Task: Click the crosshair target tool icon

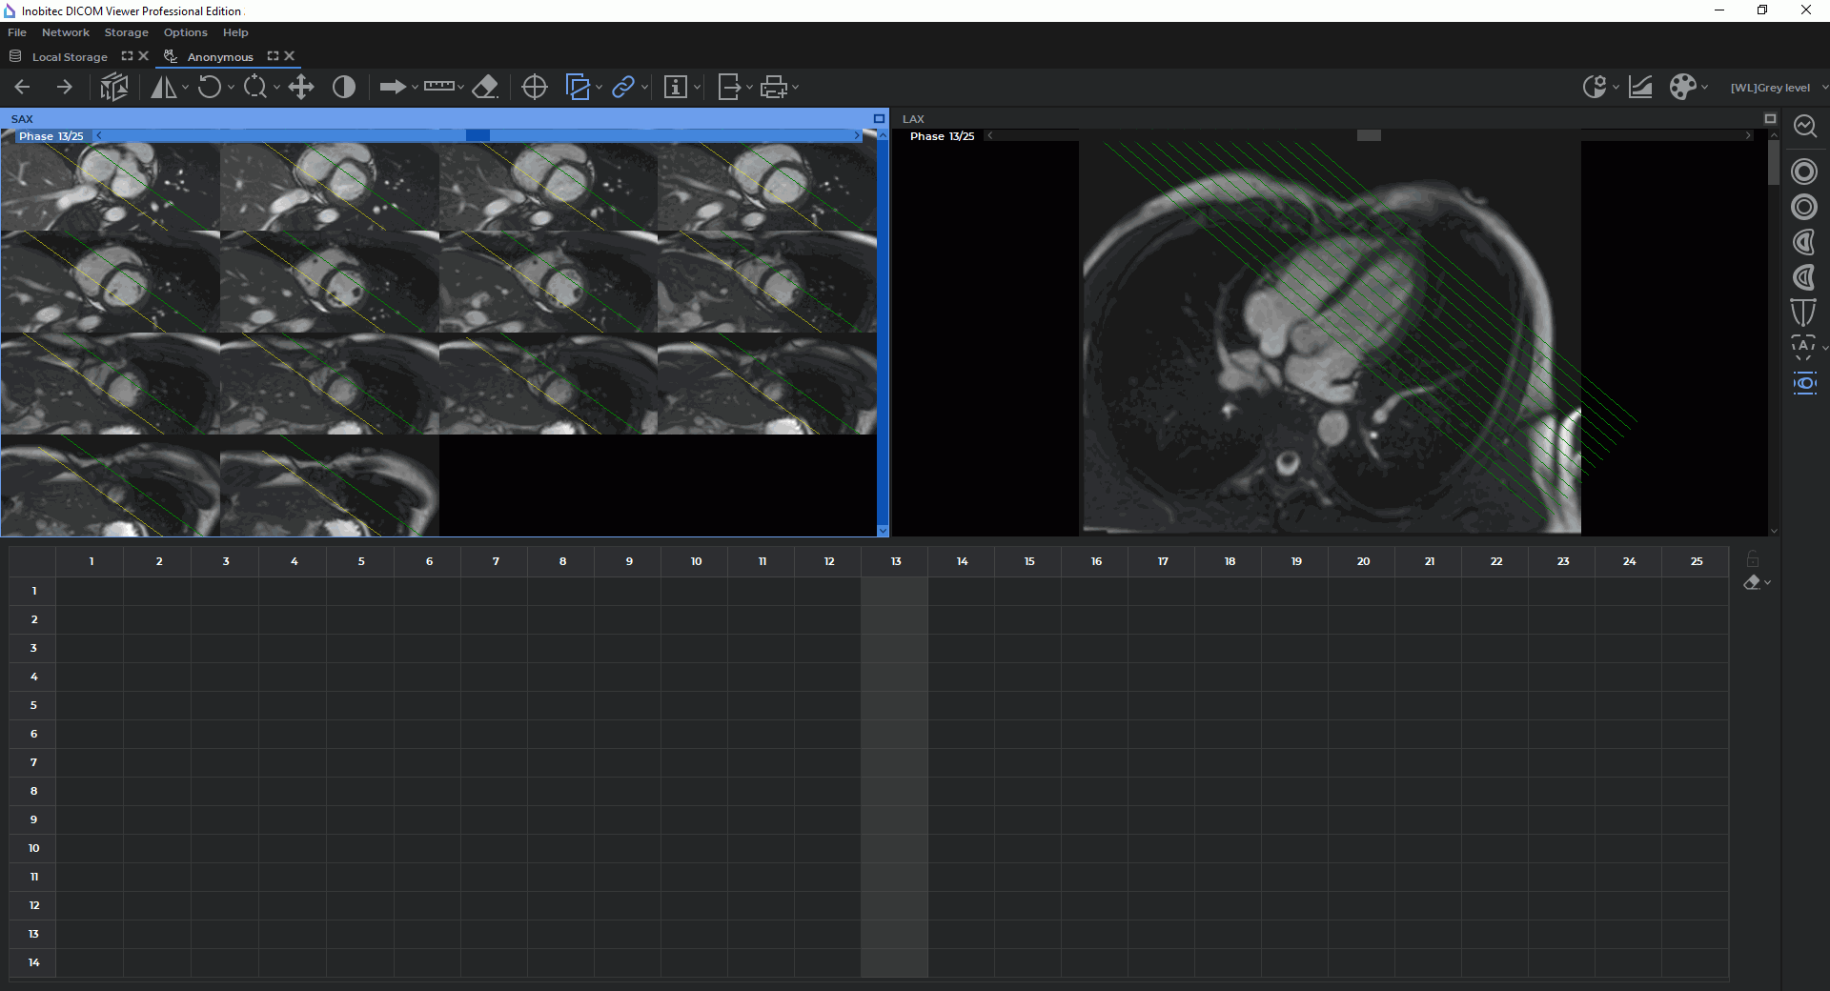Action: (x=535, y=88)
